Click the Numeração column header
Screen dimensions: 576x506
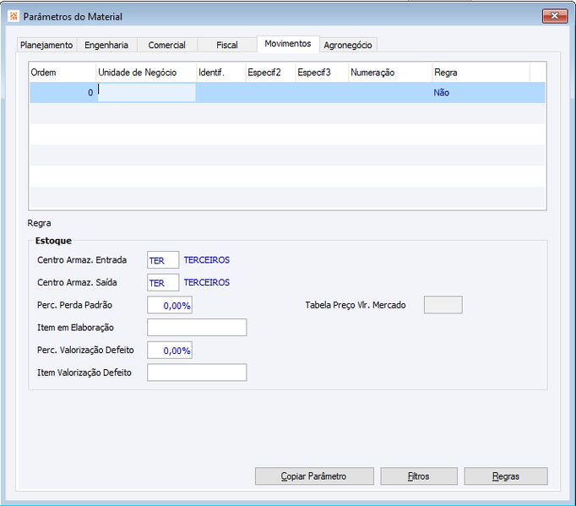tap(390, 73)
